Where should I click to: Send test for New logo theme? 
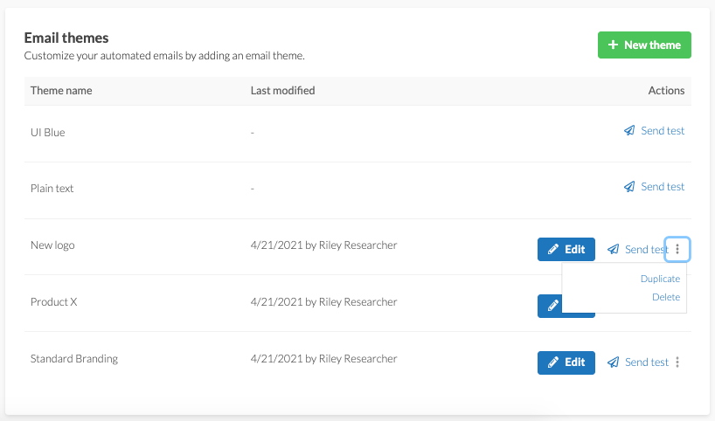[x=637, y=249]
